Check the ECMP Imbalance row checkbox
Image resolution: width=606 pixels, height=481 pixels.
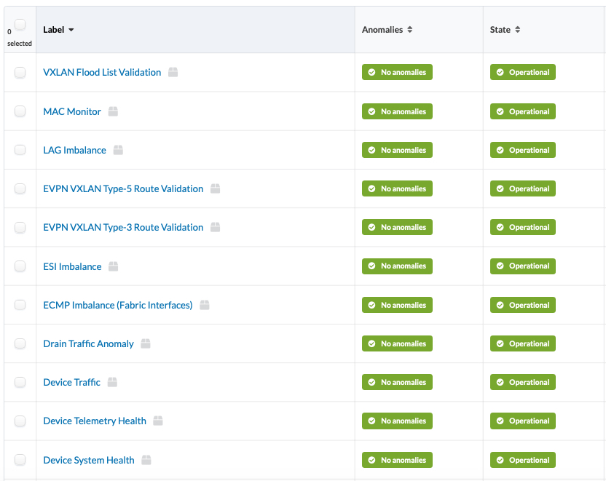(20, 305)
